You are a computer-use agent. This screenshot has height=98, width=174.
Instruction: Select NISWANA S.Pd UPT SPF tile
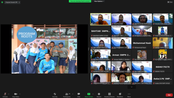click(101, 67)
